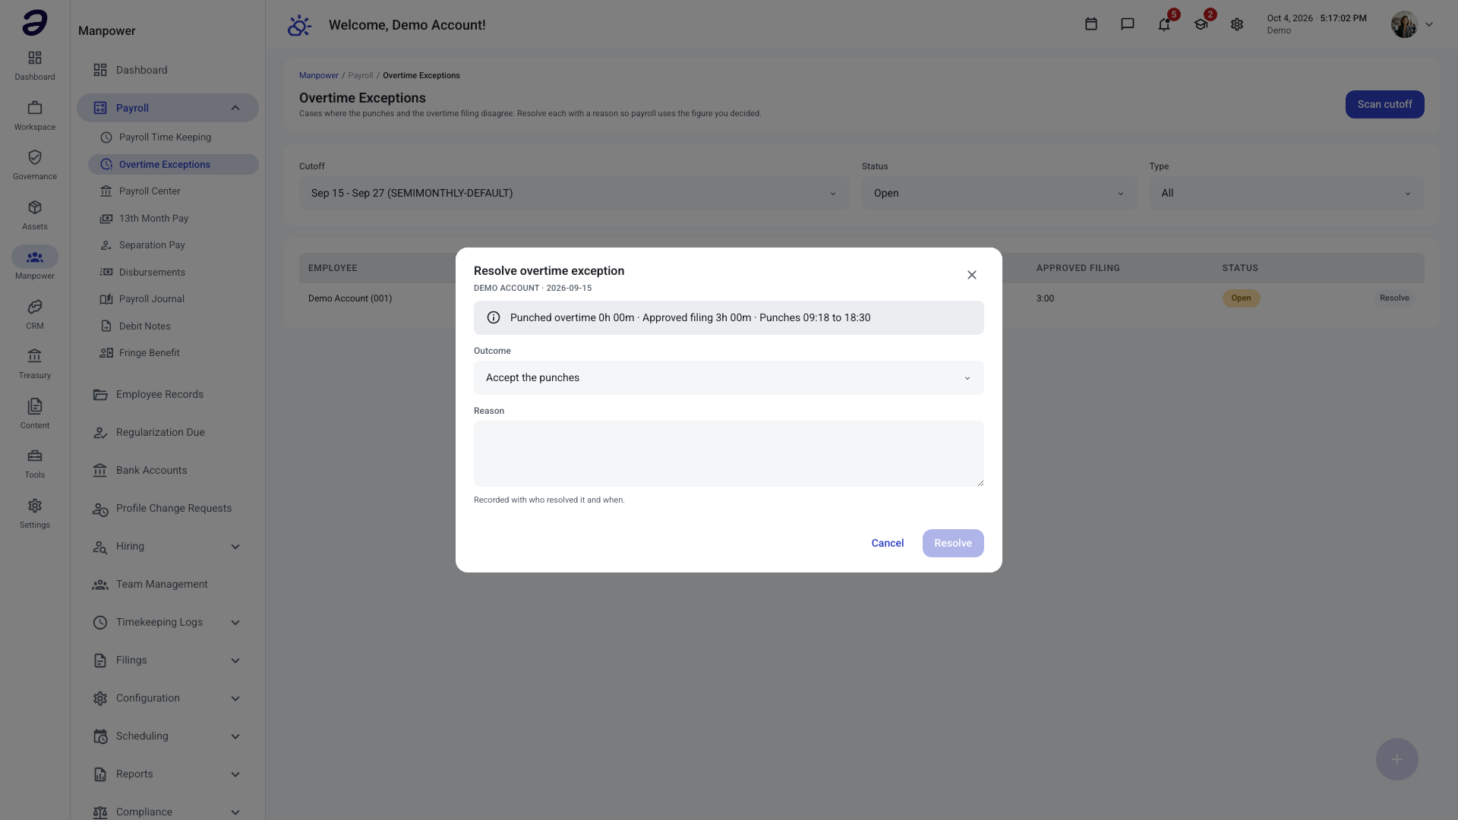Open Disbursements menu item
Screen dimensions: 1458x820
point(173,273)
